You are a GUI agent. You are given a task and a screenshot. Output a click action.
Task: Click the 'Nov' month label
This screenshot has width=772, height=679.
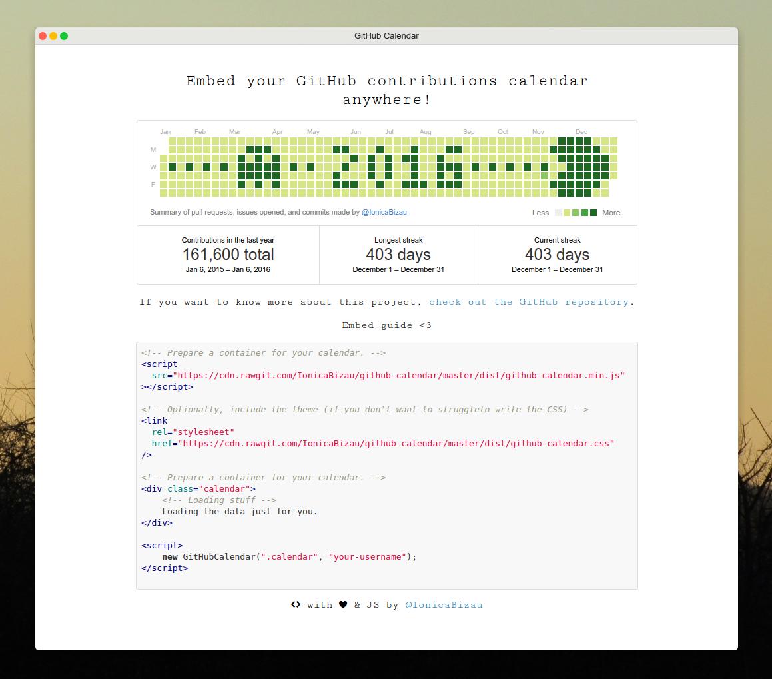click(x=538, y=132)
